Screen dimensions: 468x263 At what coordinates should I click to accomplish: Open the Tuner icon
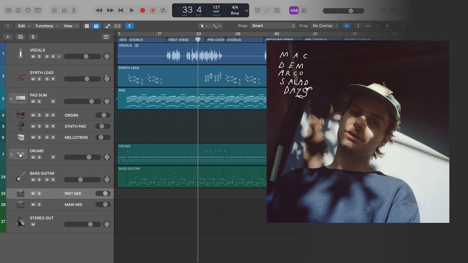click(267, 10)
